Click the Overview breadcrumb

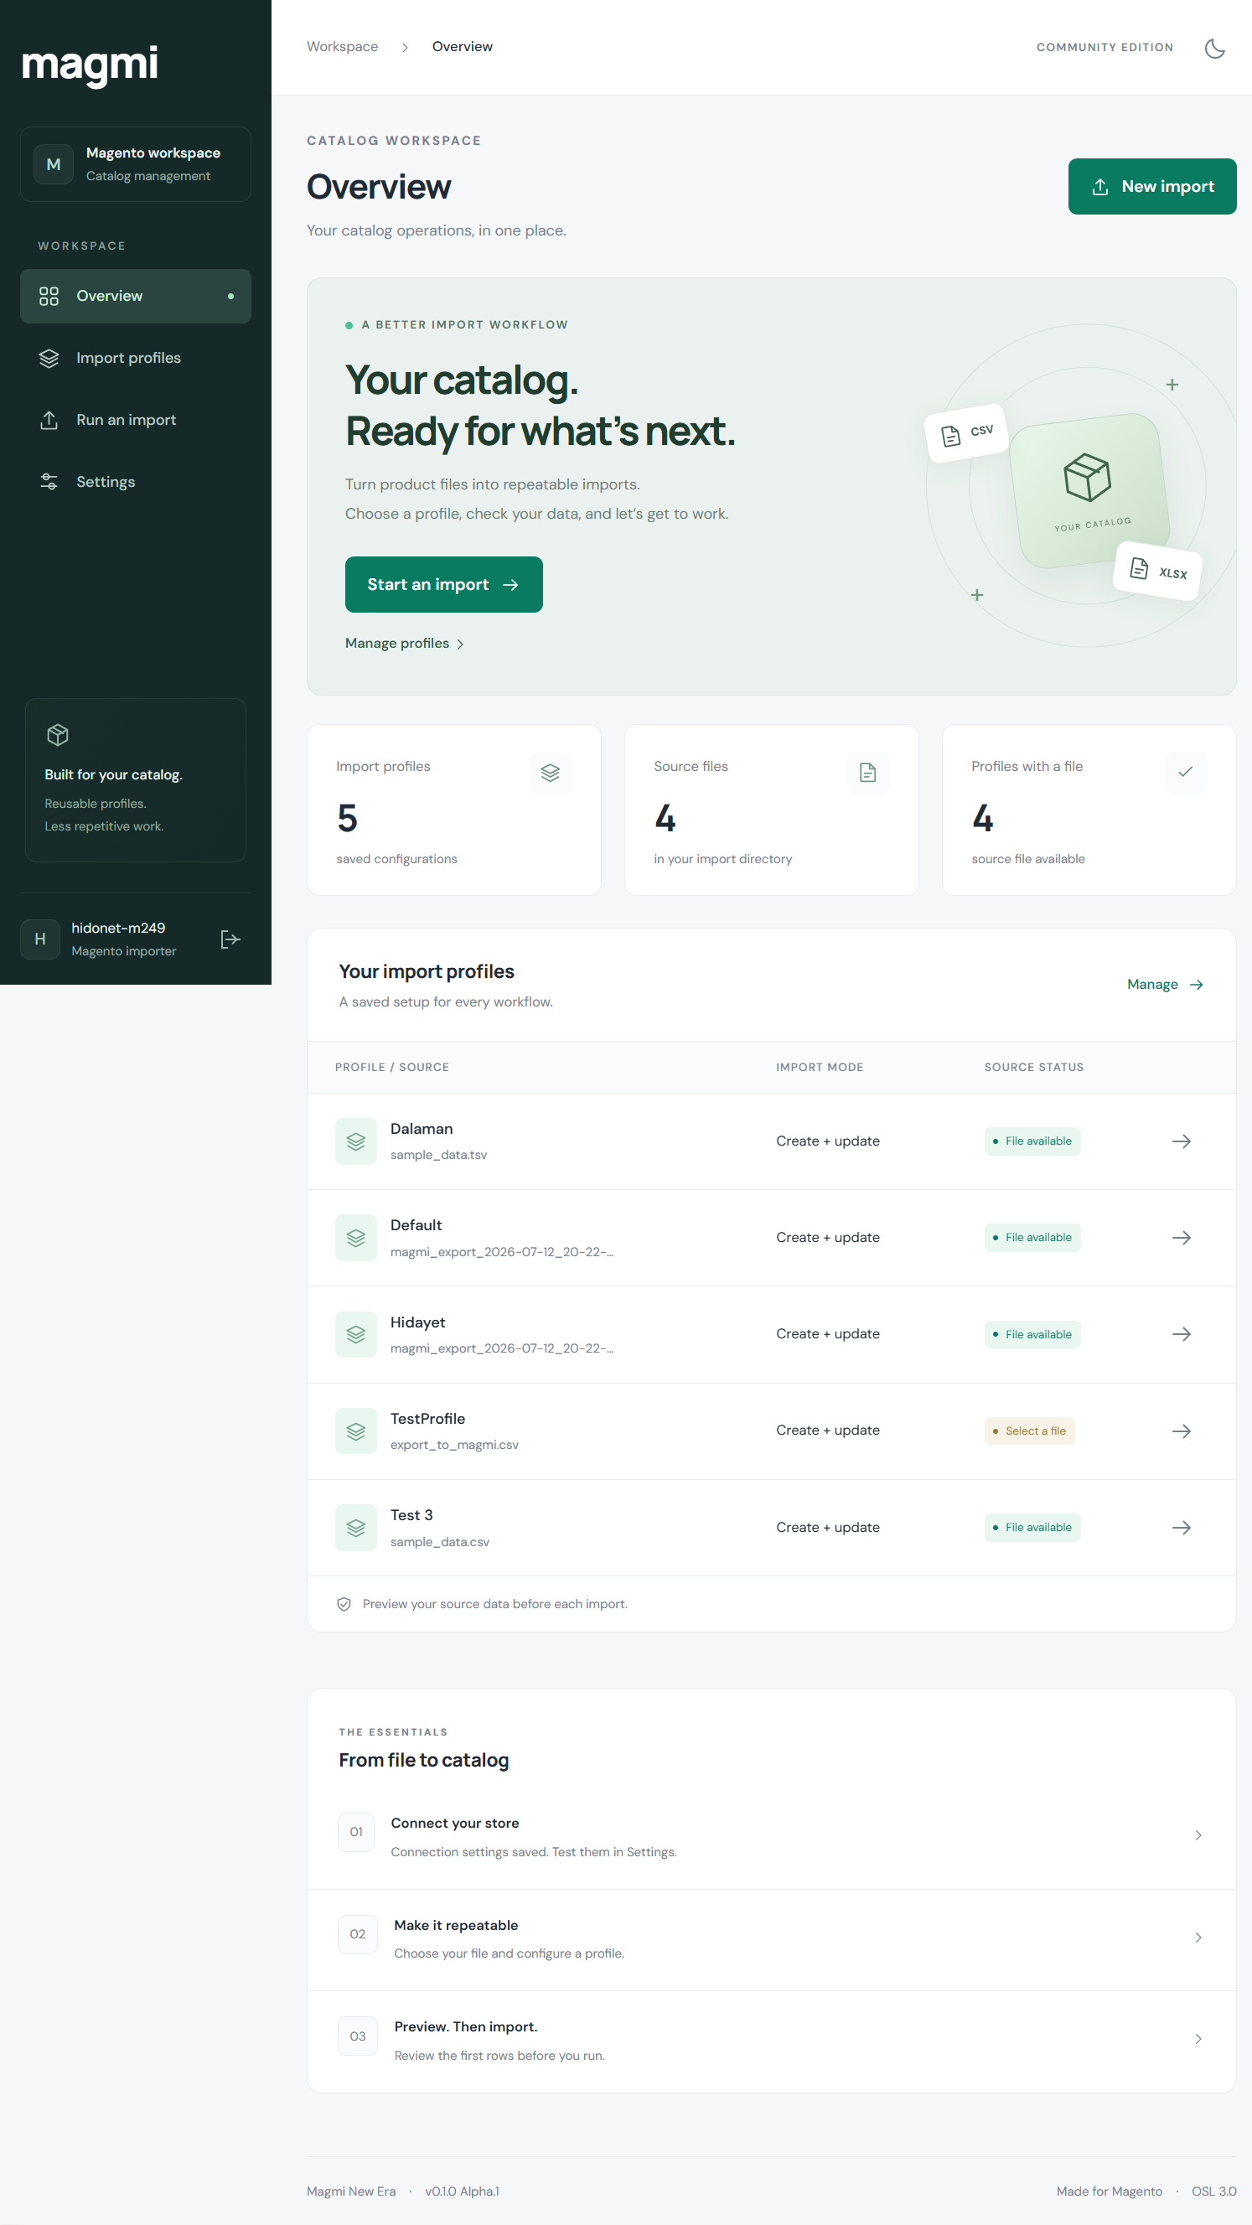pyautogui.click(x=462, y=47)
